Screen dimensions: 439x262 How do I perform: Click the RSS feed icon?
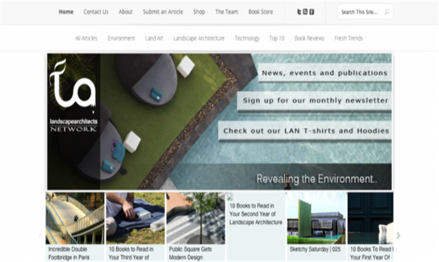click(x=305, y=12)
